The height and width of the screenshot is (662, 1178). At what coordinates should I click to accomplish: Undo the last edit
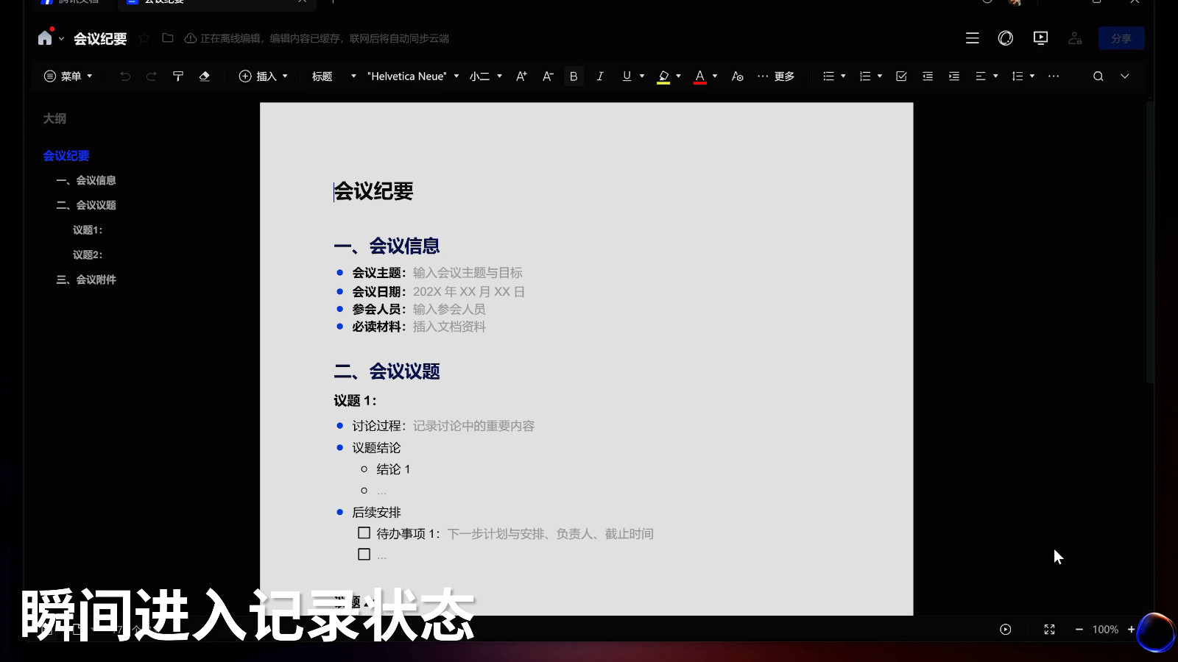[x=125, y=76]
